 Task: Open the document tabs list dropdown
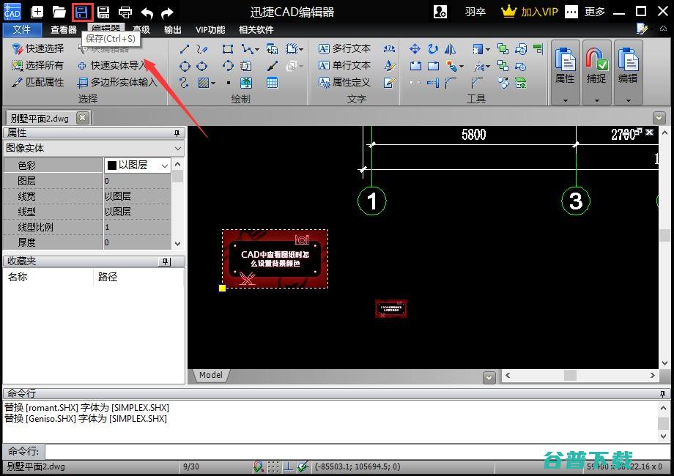coord(659,117)
